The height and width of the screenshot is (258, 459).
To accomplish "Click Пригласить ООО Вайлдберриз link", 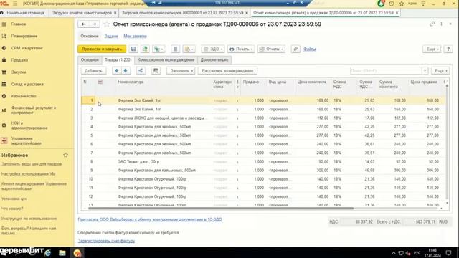I will coord(150,219).
